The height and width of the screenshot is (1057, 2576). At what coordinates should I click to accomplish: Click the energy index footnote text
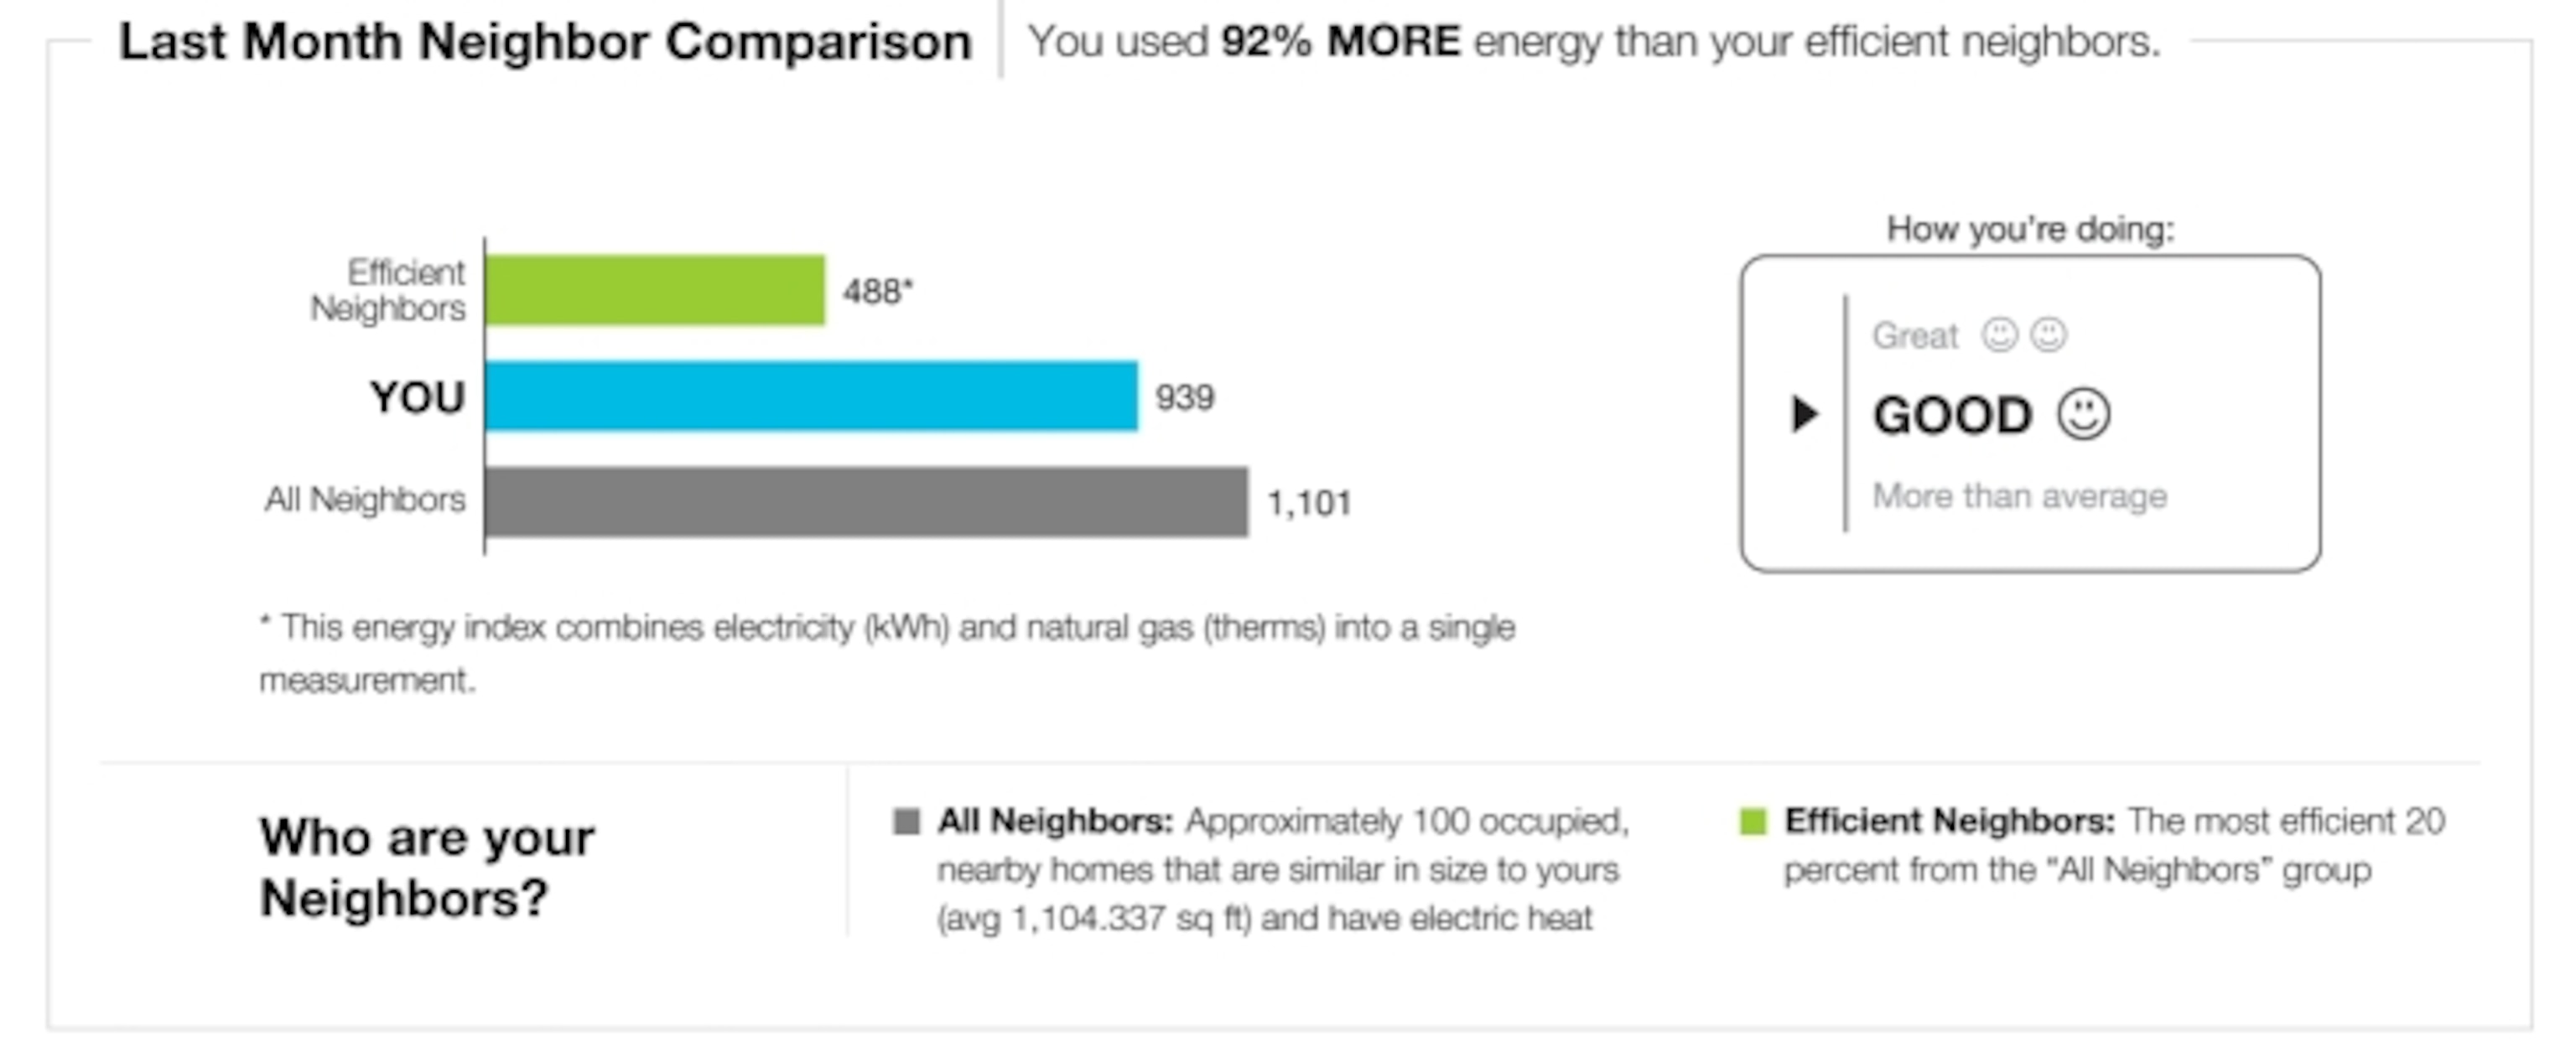[887, 652]
